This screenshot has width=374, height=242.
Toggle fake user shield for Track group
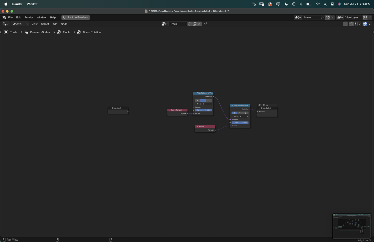(190, 24)
